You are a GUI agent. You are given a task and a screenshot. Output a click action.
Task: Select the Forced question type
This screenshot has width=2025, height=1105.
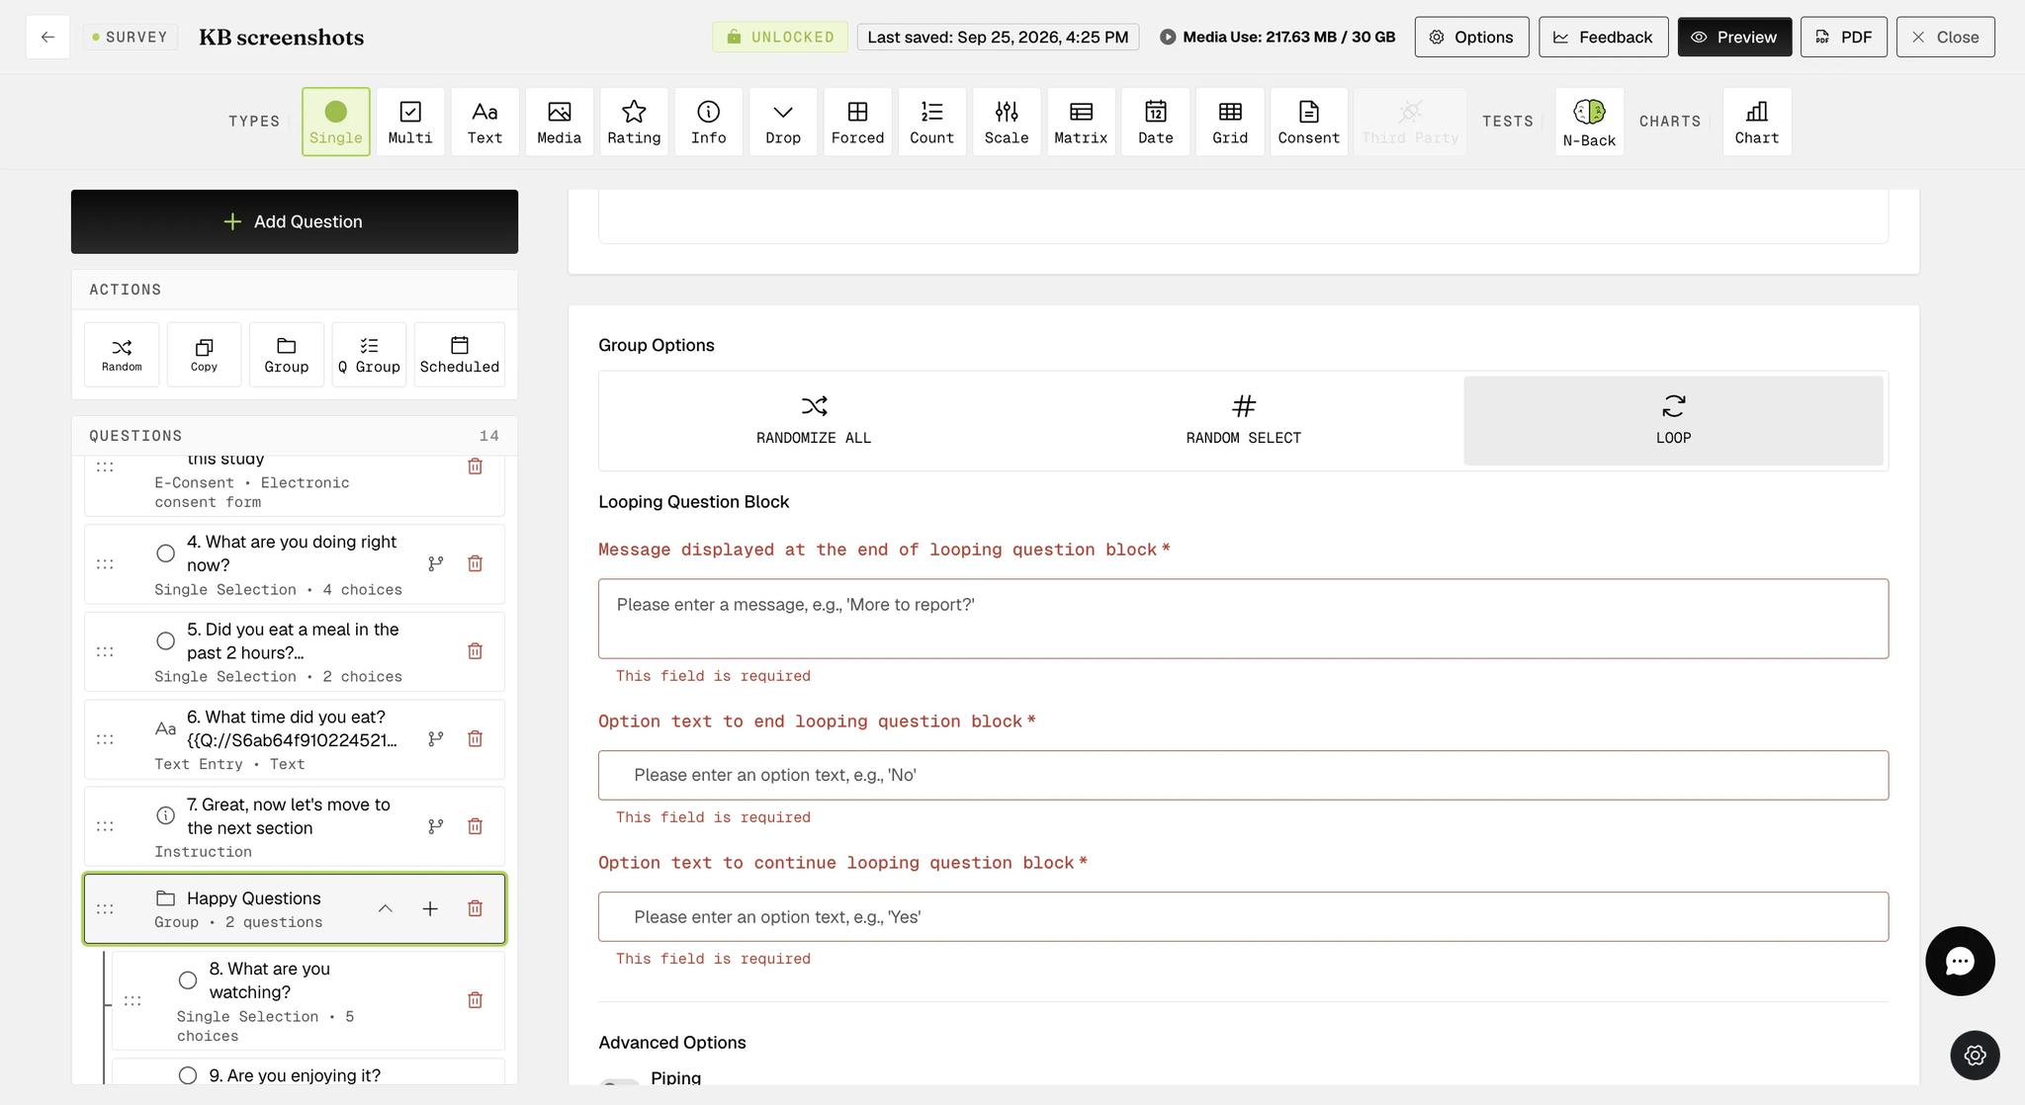857,122
